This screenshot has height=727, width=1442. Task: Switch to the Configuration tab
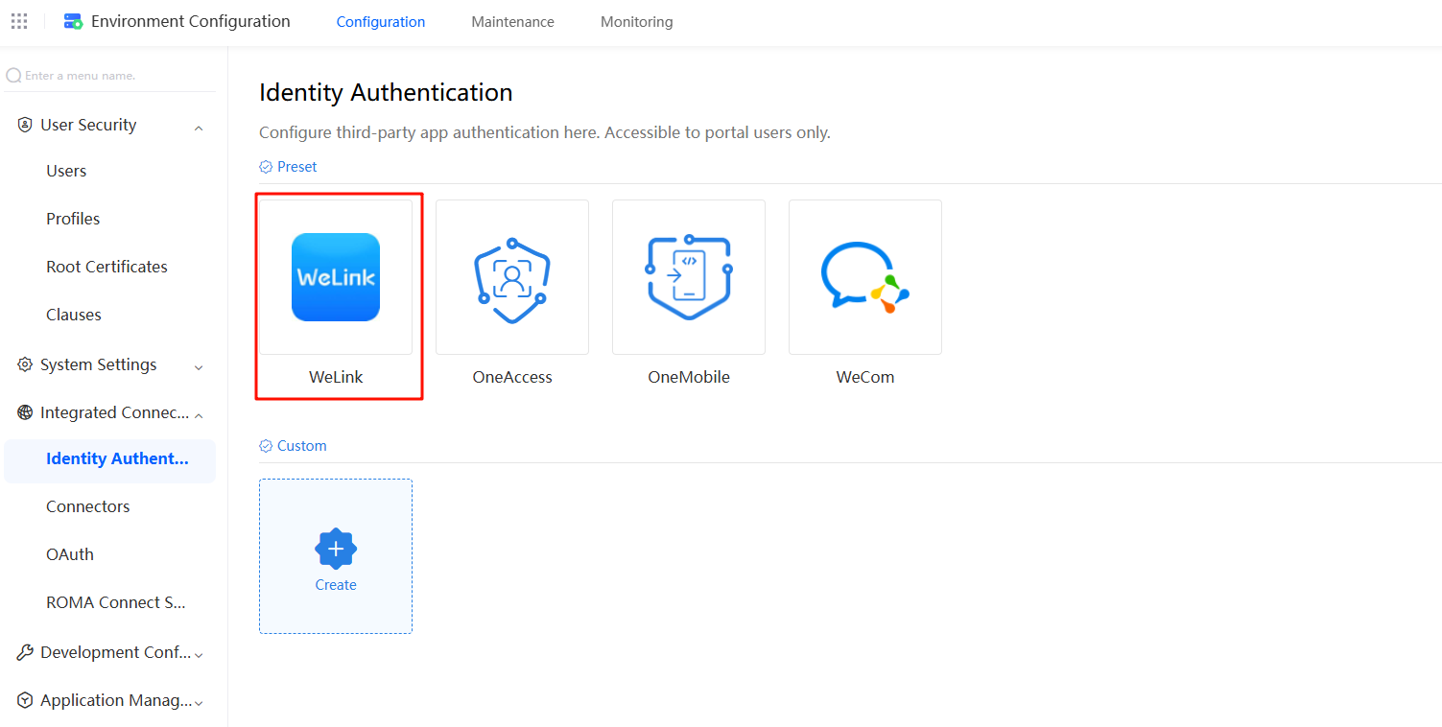click(381, 21)
